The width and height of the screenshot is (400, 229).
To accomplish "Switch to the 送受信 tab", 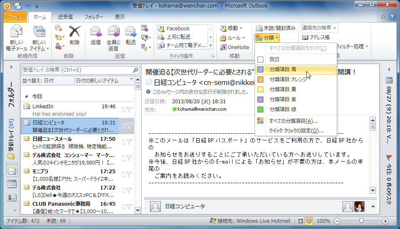I will point(65,17).
